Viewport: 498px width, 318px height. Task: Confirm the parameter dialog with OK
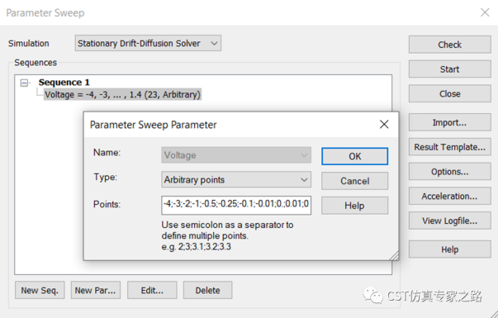coord(354,156)
